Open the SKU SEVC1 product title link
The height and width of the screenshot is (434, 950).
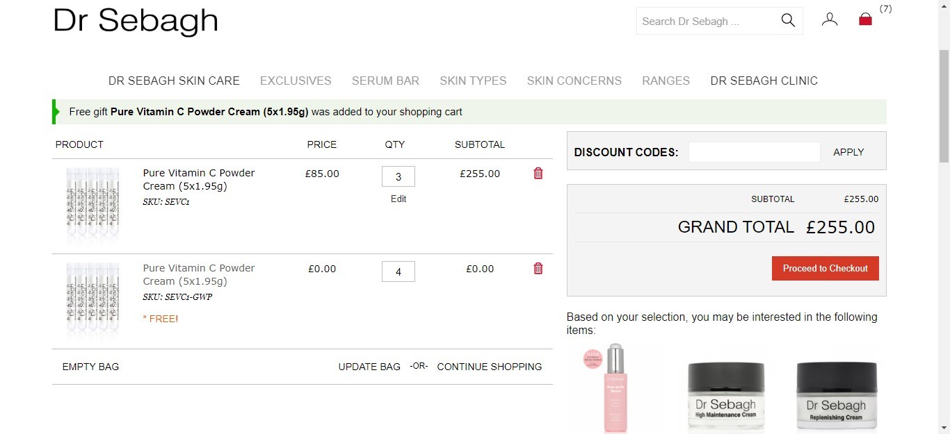[199, 179]
